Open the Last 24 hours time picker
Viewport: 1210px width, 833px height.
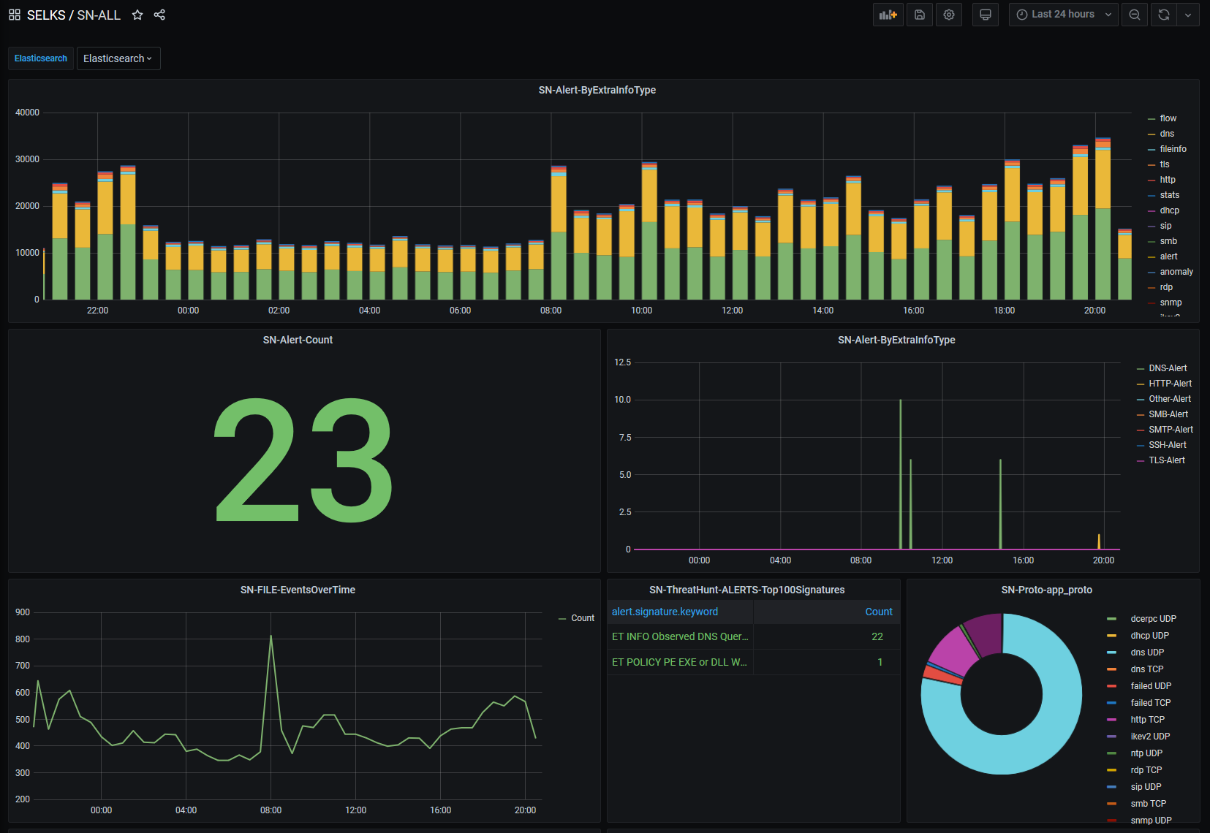(x=1064, y=15)
